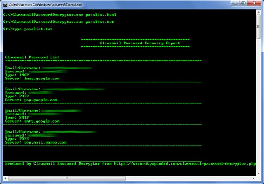The height and width of the screenshot is (184, 264).
Task: Click the vertical scrollbar thumb
Action: coord(258,26)
